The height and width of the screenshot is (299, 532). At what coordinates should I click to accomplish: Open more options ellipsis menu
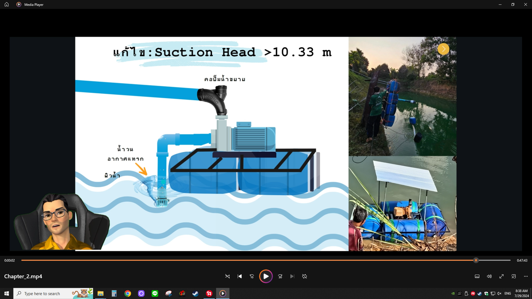526,277
